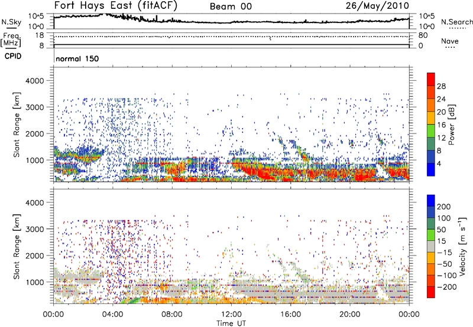Click the "CPID" row label

13,56
